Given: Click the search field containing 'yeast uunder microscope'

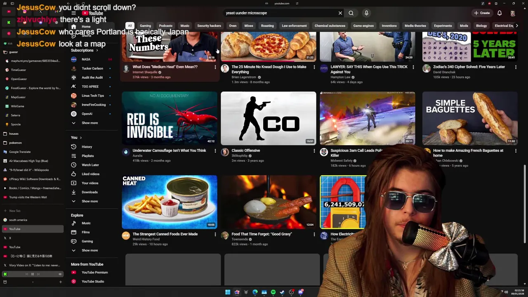Looking at the screenshot, I should (x=280, y=13).
